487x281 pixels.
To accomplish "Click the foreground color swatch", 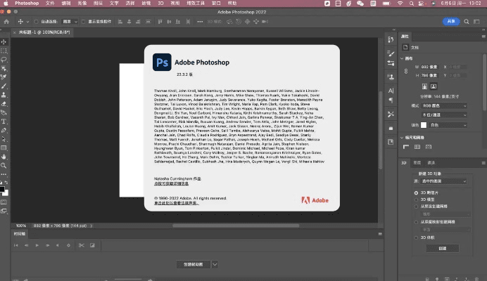I will coord(2,188).
